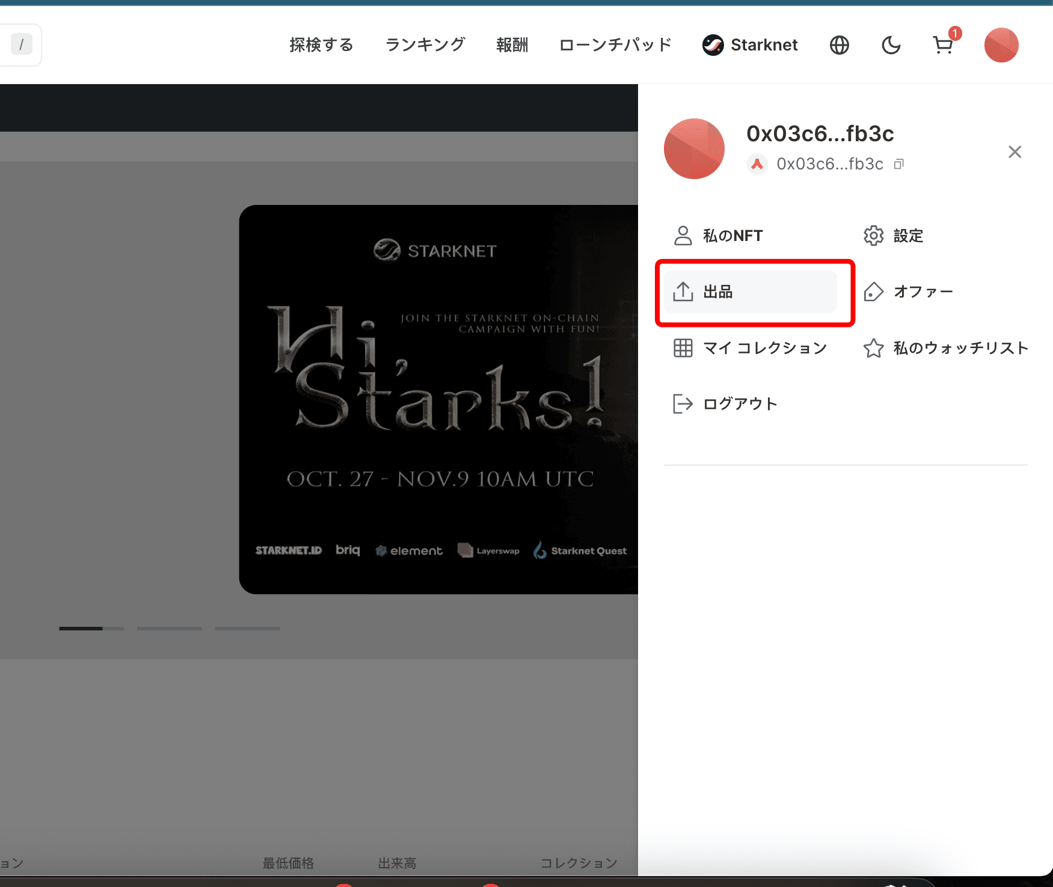Click the Hi Starks campaign banner
The height and width of the screenshot is (887, 1053).
438,400
